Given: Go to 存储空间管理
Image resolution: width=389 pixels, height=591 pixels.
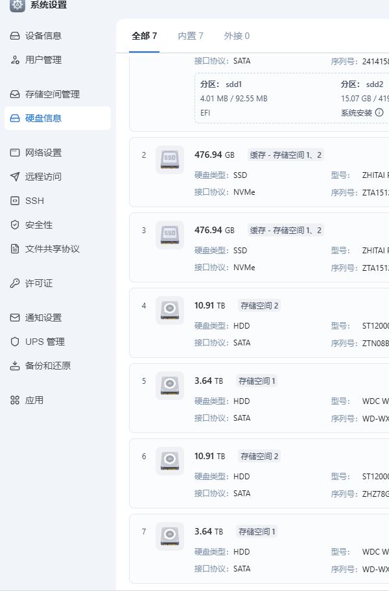Looking at the screenshot, I should (x=58, y=94).
